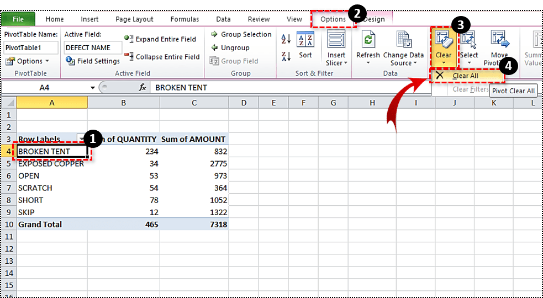543x298 pixels.
Task: Click the PivotTable Name input field
Action: point(30,48)
